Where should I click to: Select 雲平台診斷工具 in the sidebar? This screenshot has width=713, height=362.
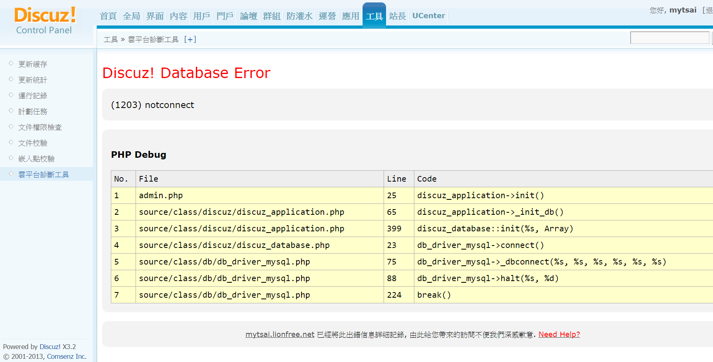pos(44,175)
